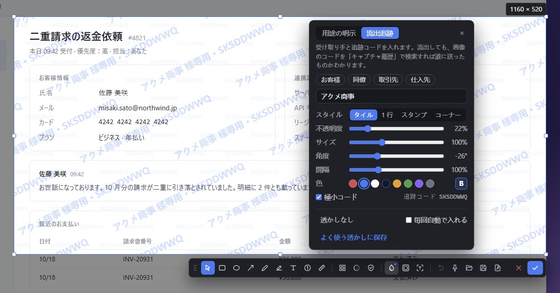
Task: Click the text recognition scan icon
Action: [x=420, y=268]
